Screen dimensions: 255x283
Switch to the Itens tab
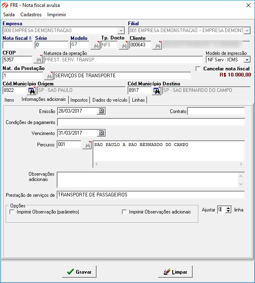tap(9, 100)
